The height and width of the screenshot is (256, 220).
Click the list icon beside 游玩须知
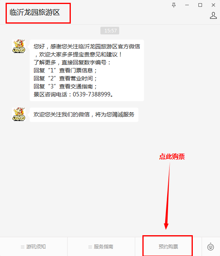(22, 247)
